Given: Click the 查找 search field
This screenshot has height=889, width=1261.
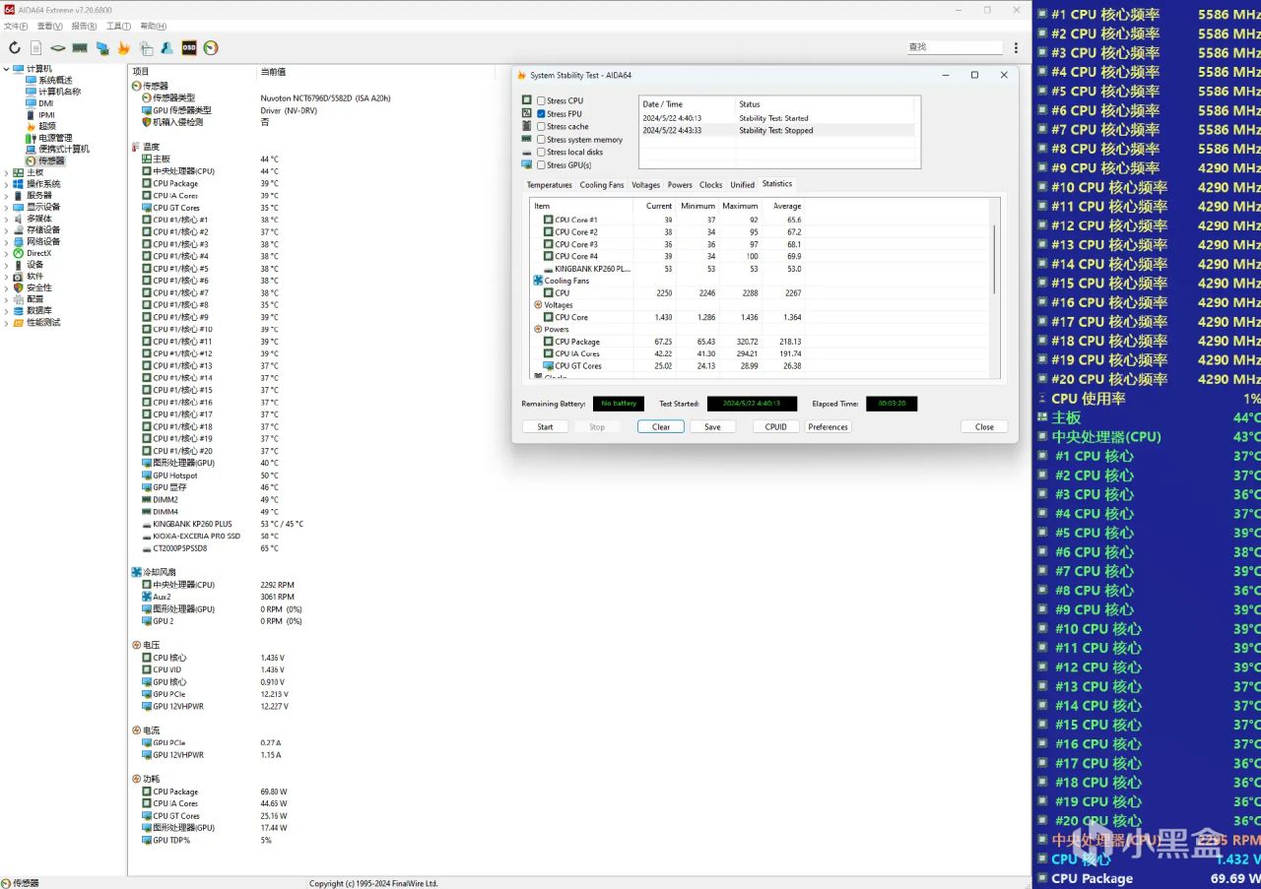Looking at the screenshot, I should coord(954,47).
